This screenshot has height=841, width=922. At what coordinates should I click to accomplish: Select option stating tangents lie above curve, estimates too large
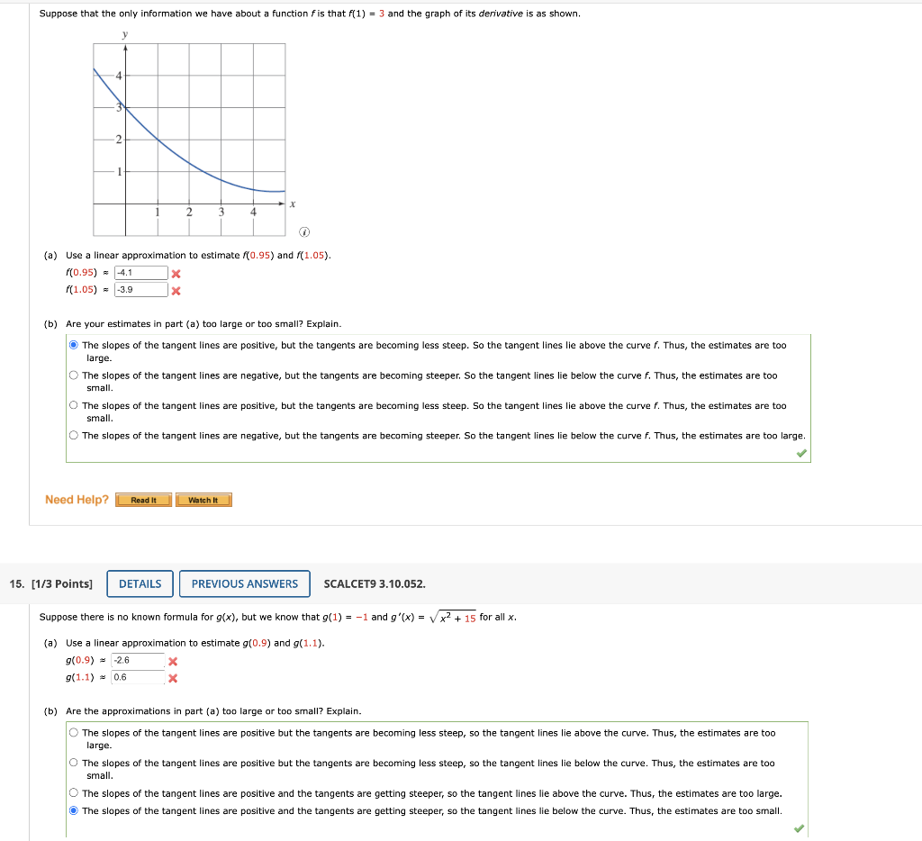(73, 345)
